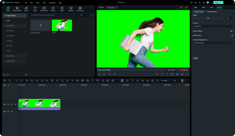Click the timeline layout grid icon

[x=5, y=81]
